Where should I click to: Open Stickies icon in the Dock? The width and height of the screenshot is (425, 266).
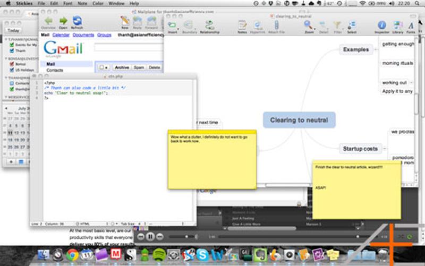click(333, 255)
